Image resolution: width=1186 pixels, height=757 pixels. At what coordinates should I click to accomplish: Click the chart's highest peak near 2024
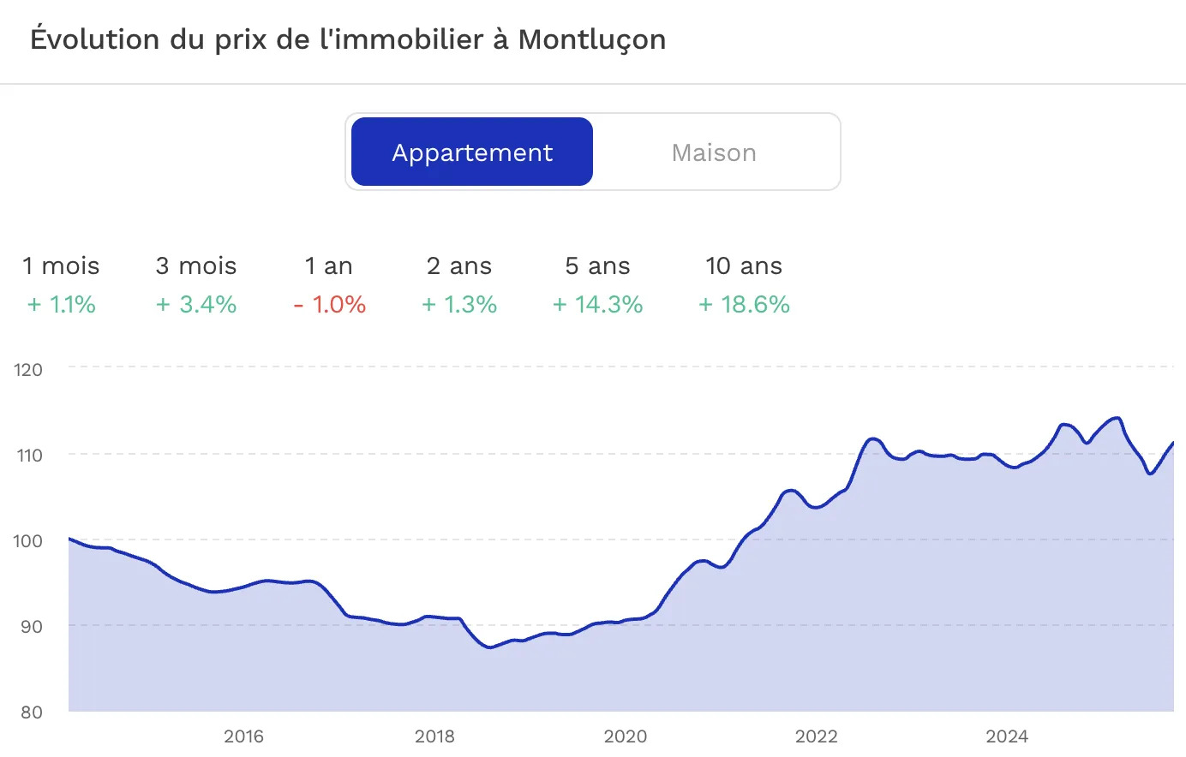1117,417
